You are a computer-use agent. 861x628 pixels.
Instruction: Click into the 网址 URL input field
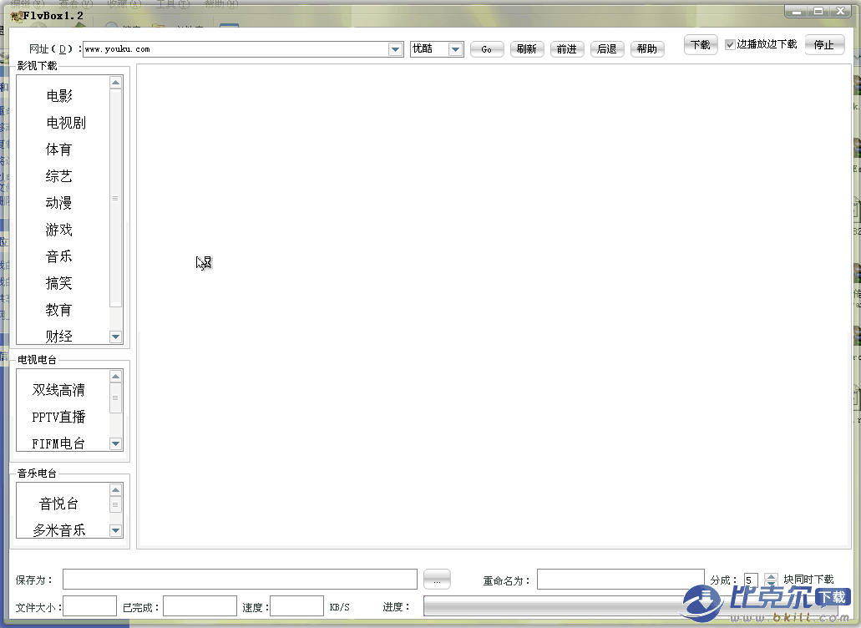(x=236, y=49)
